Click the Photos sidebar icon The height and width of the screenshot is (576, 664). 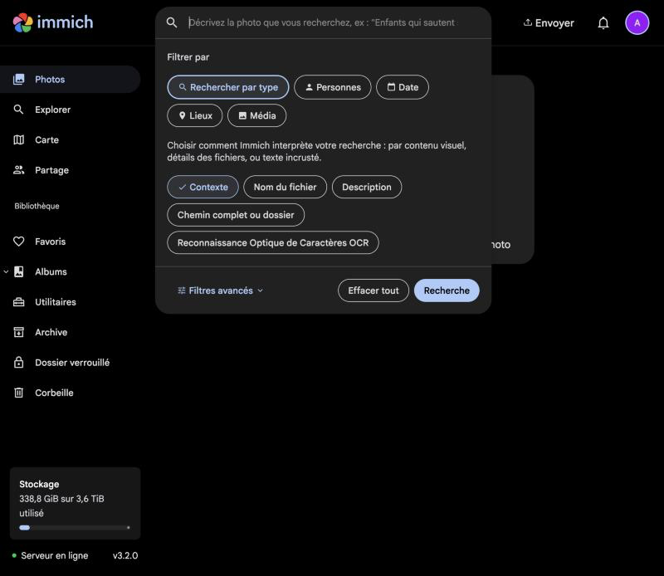(x=18, y=79)
